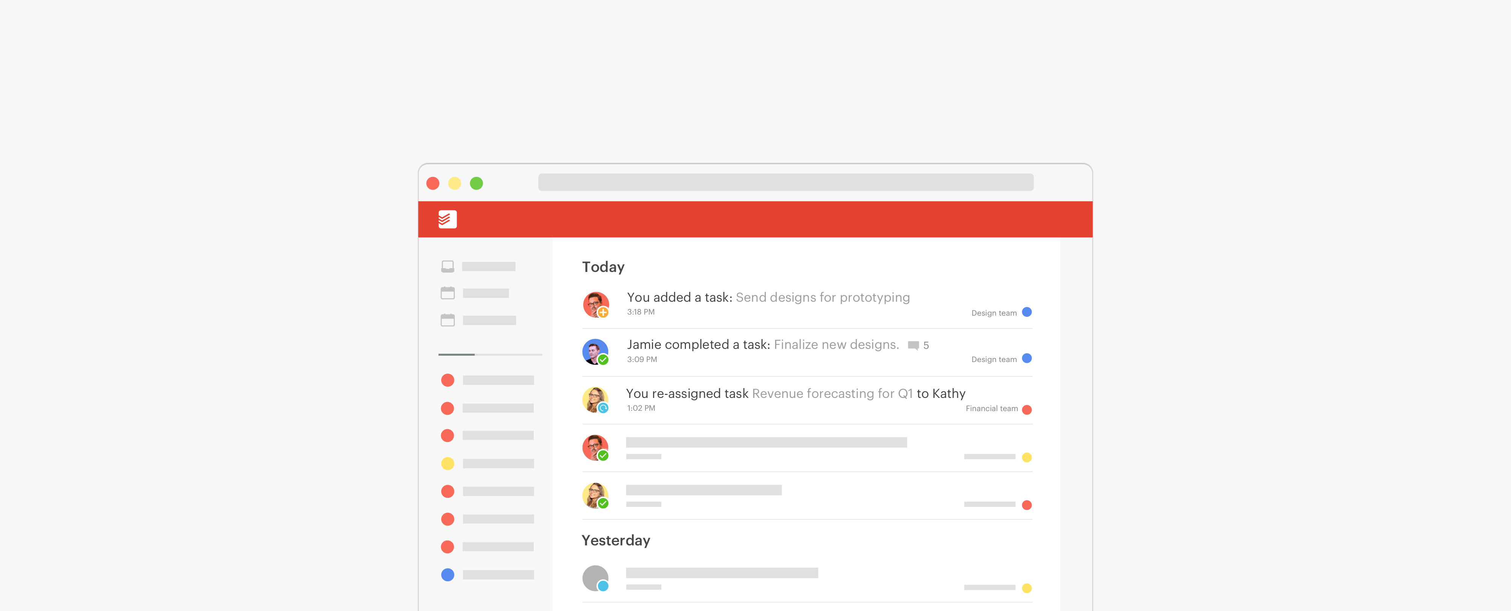Screen dimensions: 1511x611
Task: Click avatar on Revenue forecasting re-assigned row
Action: tap(595, 399)
